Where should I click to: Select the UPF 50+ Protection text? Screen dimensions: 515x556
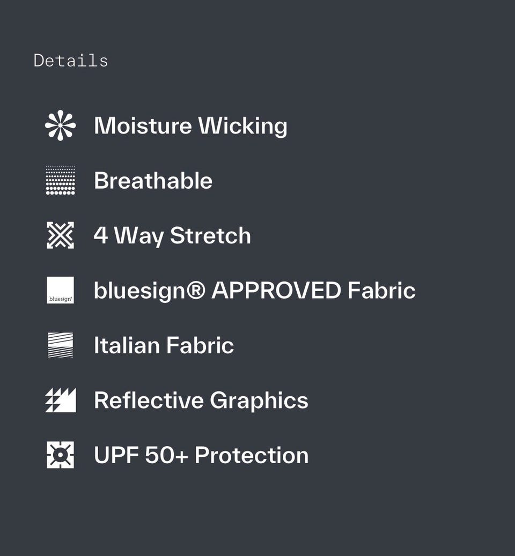point(201,455)
